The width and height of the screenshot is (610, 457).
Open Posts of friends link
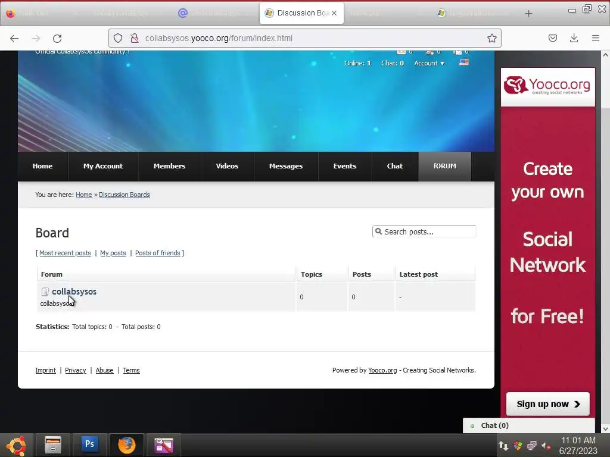pyautogui.click(x=157, y=253)
